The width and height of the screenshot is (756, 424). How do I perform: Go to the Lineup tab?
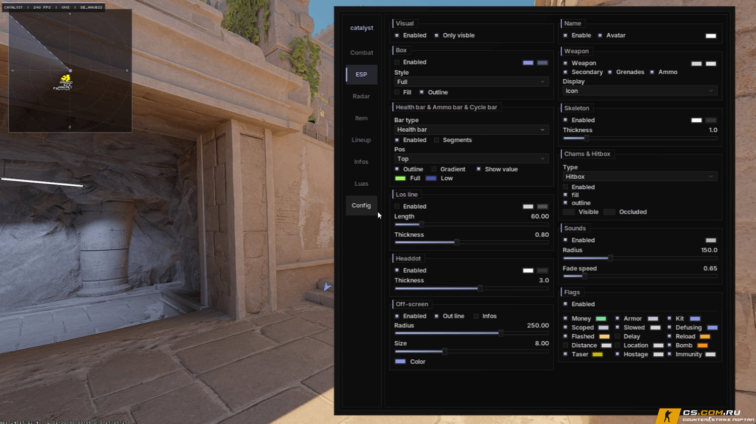[361, 140]
